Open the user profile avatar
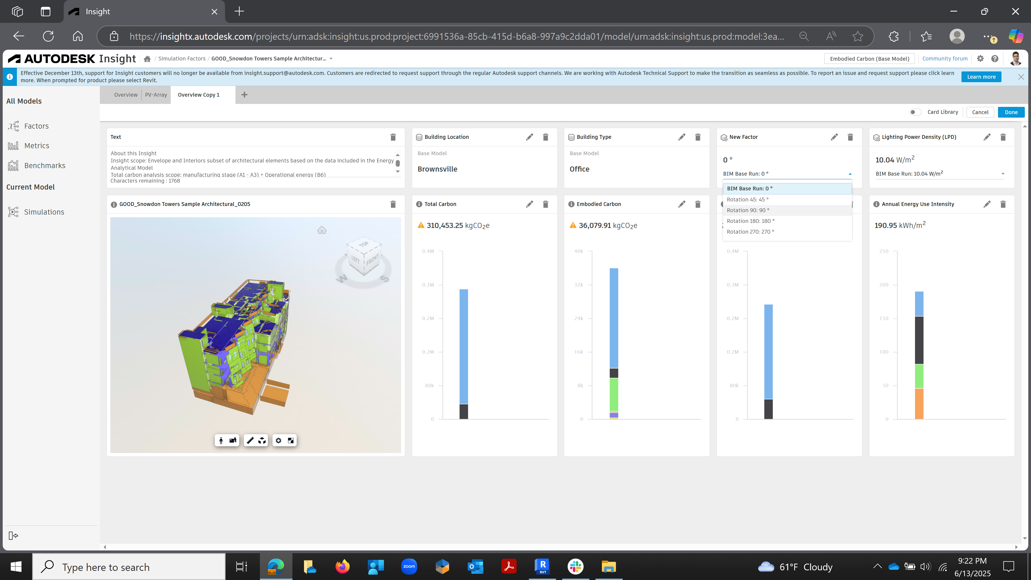Screen dimensions: 1031x580 pyautogui.click(x=1015, y=59)
